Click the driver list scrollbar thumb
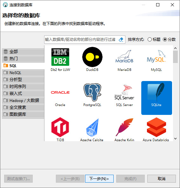This screenshot has height=188, width=180. point(176,57)
